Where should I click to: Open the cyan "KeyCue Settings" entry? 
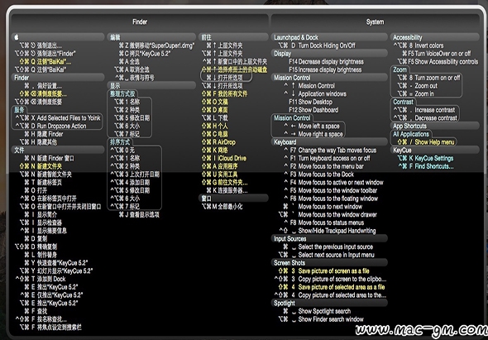[425, 158]
